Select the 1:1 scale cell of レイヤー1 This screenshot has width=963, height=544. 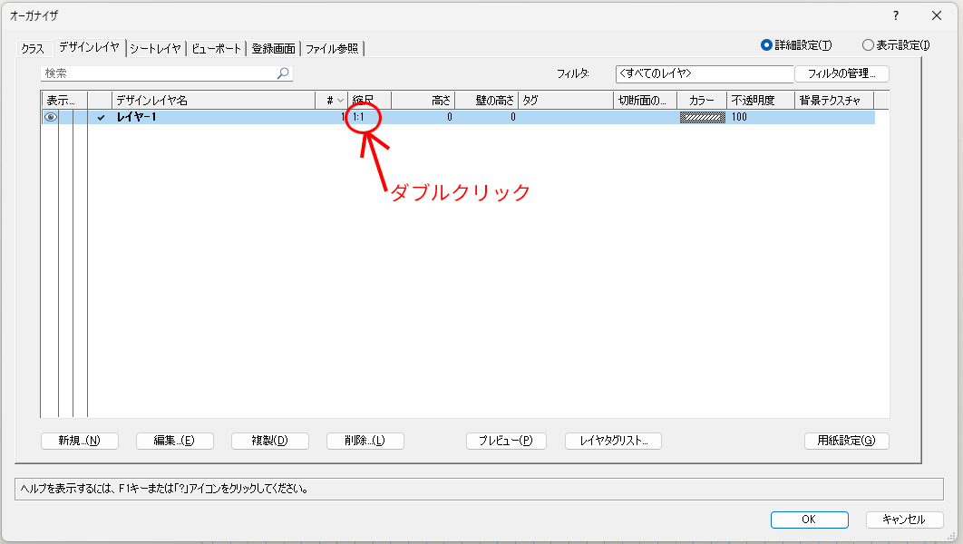pos(359,117)
